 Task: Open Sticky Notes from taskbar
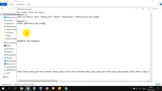(x=60, y=88)
